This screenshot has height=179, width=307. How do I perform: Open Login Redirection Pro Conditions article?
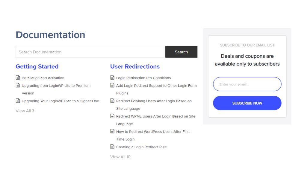143,78
